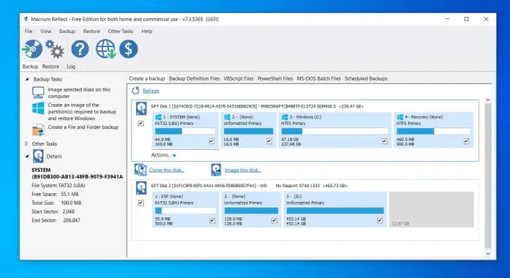This screenshot has width=510, height=278.
Task: Click the circular Refresh arrow icon
Action: tap(135, 91)
